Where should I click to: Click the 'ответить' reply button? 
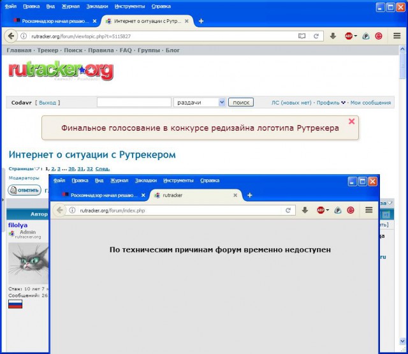click(x=24, y=190)
